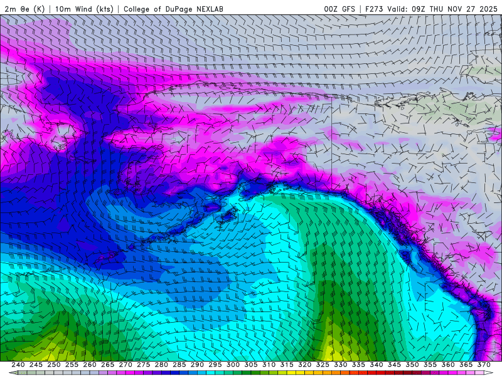Click the 290 value on the color scale

coord(197,365)
